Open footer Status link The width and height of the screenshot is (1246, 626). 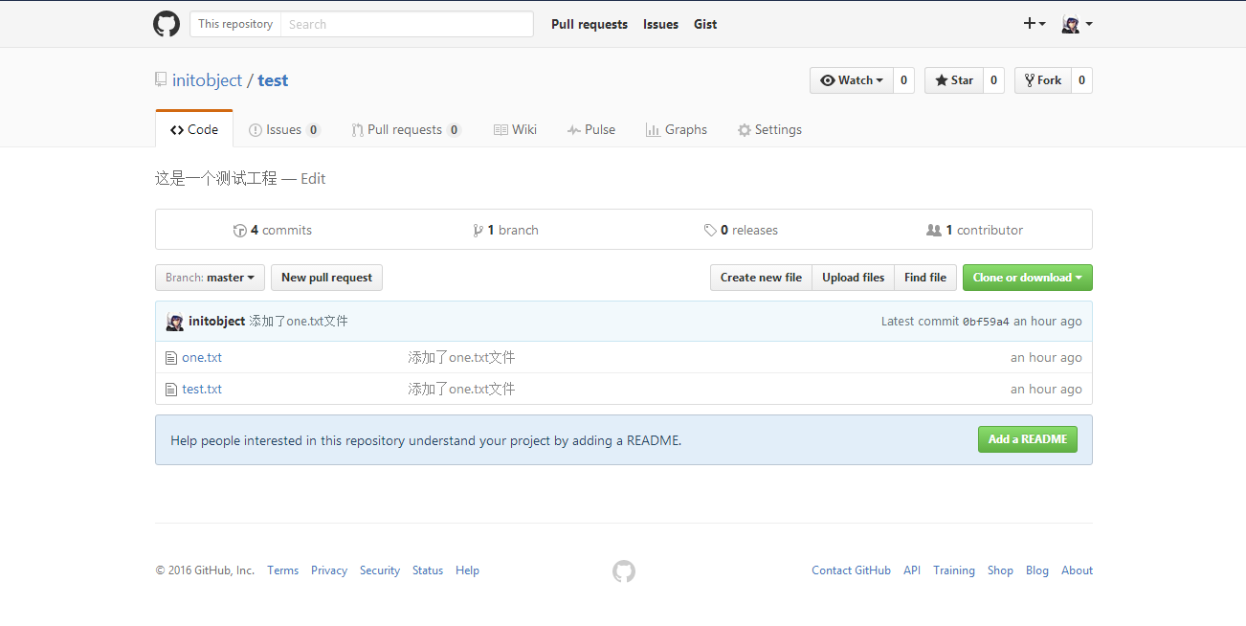[428, 570]
